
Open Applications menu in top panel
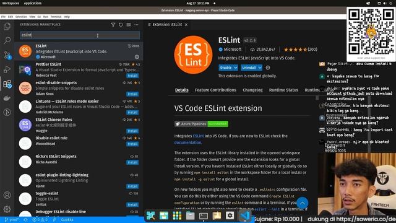pyautogui.click(x=33, y=3)
